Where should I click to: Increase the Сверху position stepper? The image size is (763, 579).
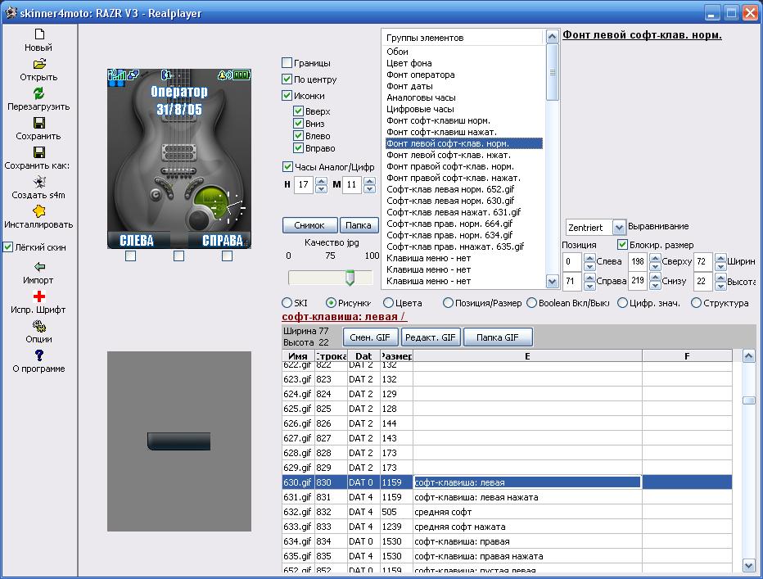click(x=656, y=258)
